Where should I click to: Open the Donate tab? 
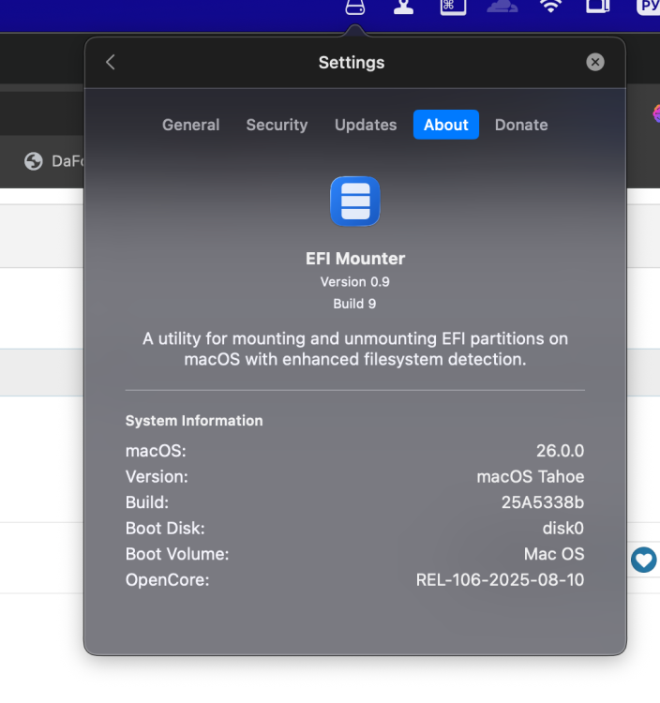pyautogui.click(x=521, y=125)
